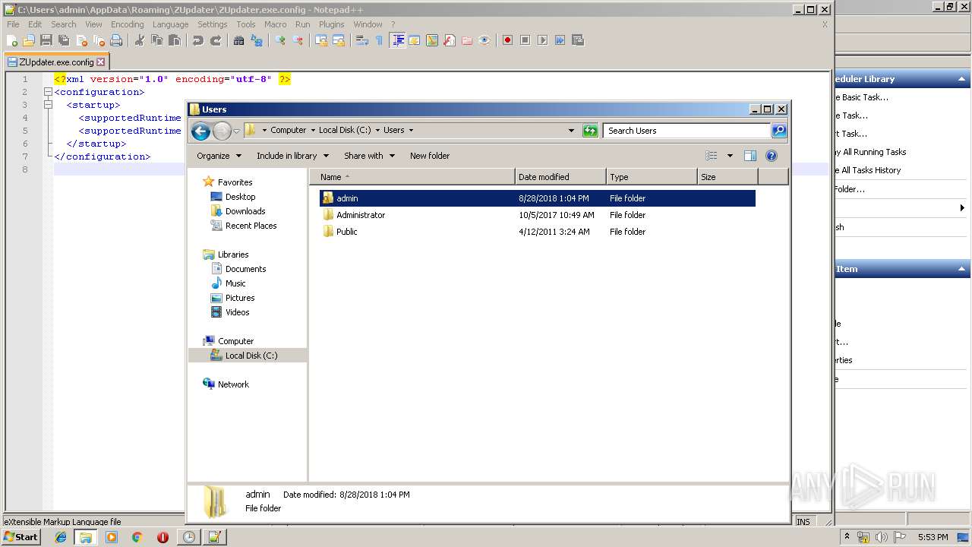Go back with Explorer Back button
The height and width of the screenshot is (547, 972).
pos(200,131)
